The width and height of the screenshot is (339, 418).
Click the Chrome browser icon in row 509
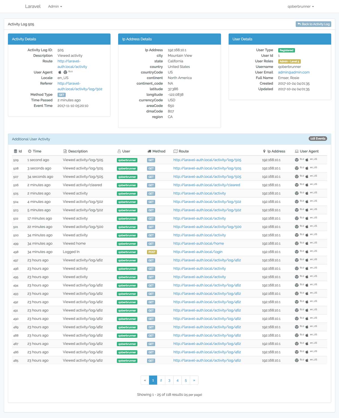[297, 160]
